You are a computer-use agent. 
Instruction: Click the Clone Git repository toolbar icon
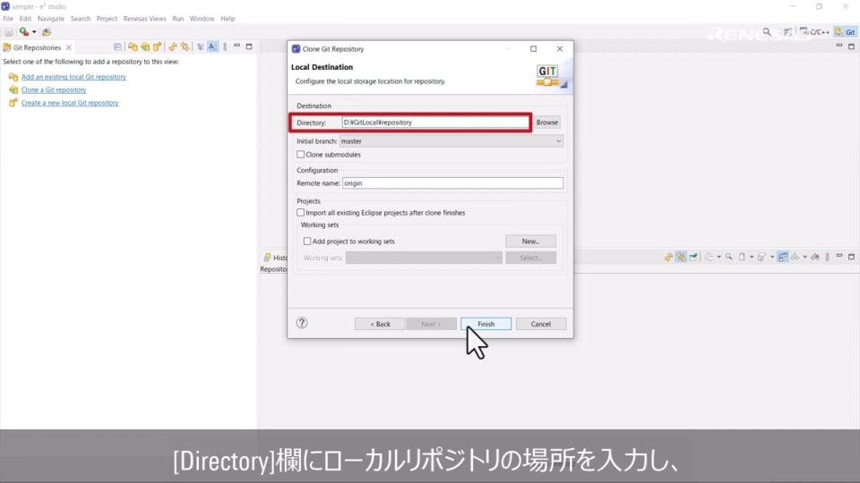[x=145, y=47]
